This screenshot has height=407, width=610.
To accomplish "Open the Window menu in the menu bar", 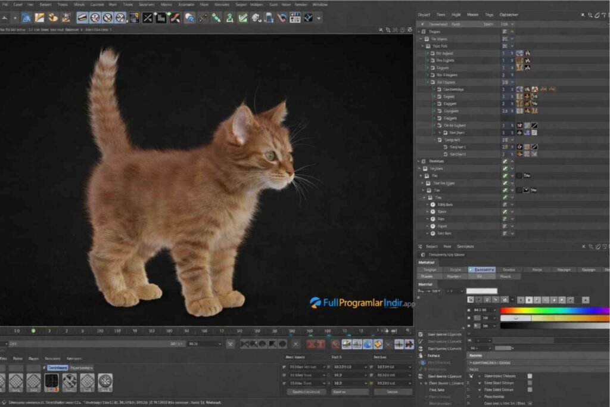I will tap(320, 4).
